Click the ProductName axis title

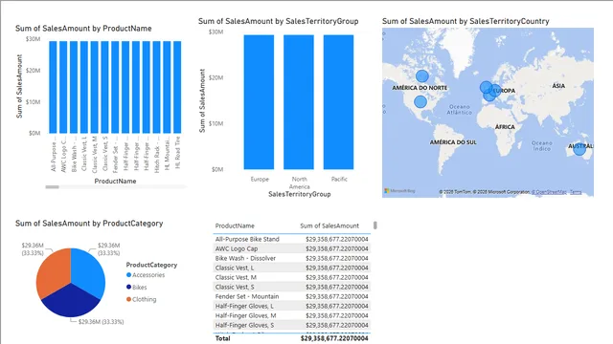point(115,182)
